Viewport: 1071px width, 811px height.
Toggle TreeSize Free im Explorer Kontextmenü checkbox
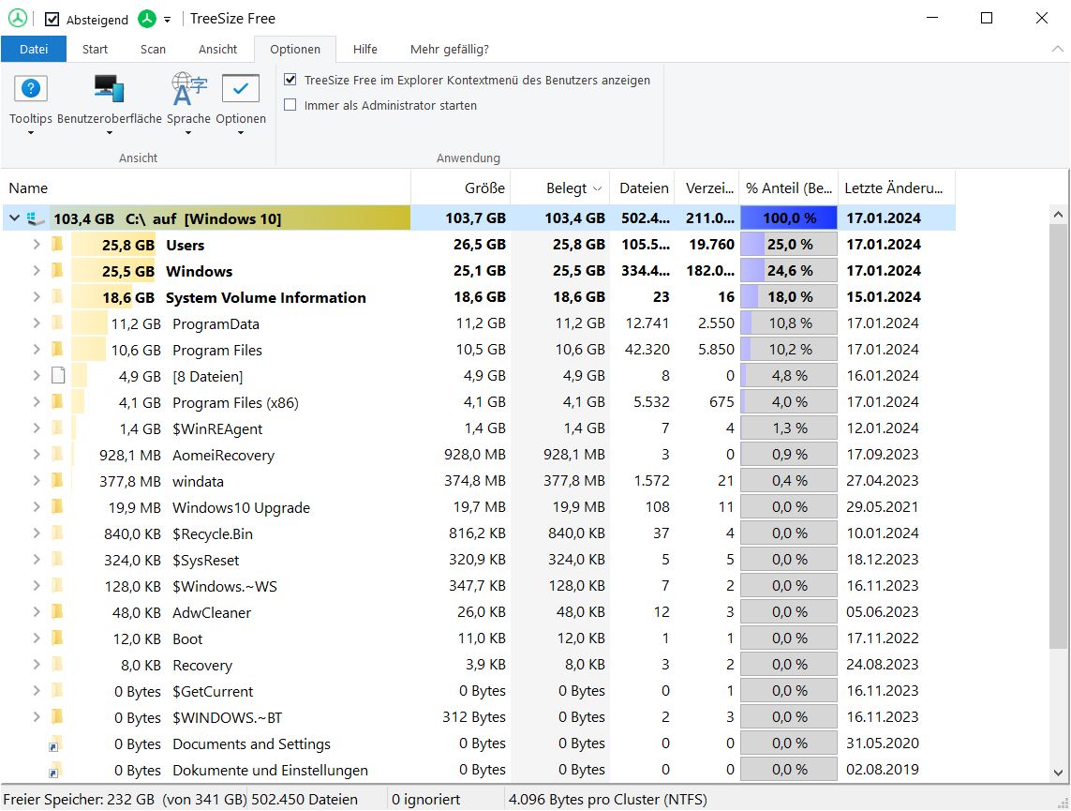point(290,80)
